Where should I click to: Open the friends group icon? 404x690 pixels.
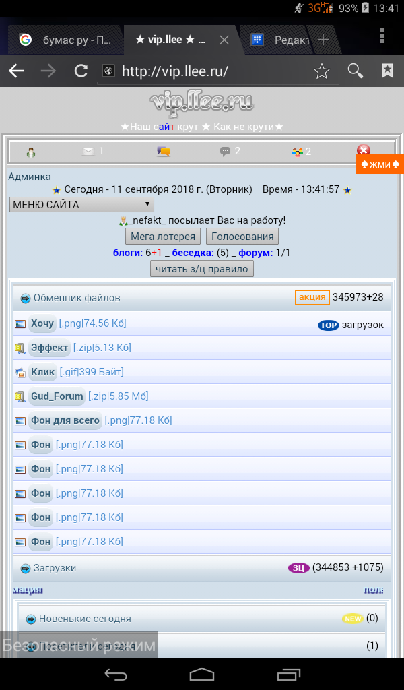tap(298, 152)
